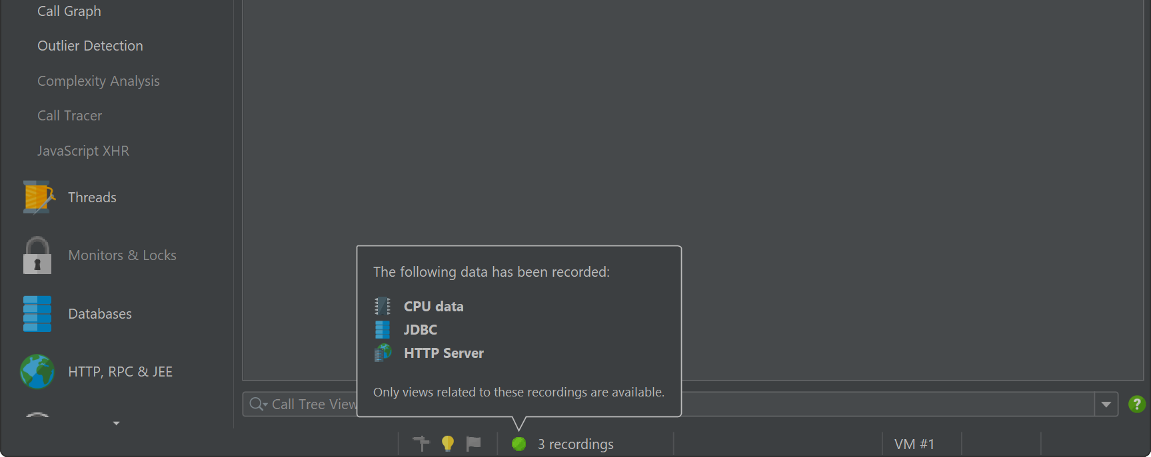The height and width of the screenshot is (457, 1151).
Task: Select the Outlier Detection view
Action: click(x=90, y=46)
